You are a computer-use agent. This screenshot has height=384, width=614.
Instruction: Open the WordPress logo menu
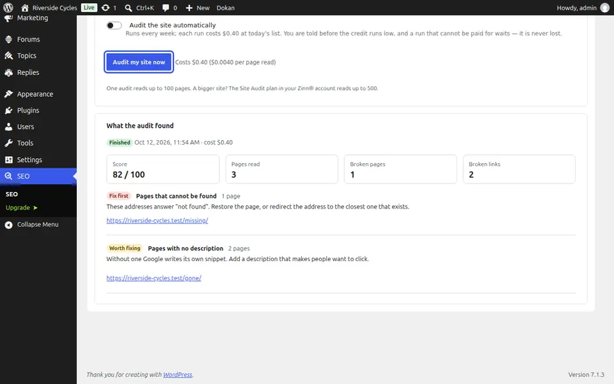(8, 8)
